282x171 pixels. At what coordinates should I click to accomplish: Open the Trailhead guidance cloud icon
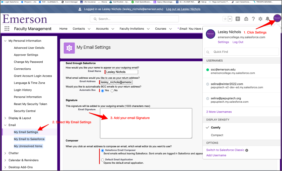(x=246, y=19)
